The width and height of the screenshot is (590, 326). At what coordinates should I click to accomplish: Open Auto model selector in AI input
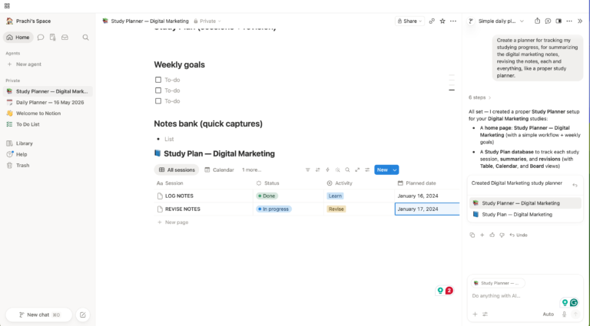coord(548,314)
